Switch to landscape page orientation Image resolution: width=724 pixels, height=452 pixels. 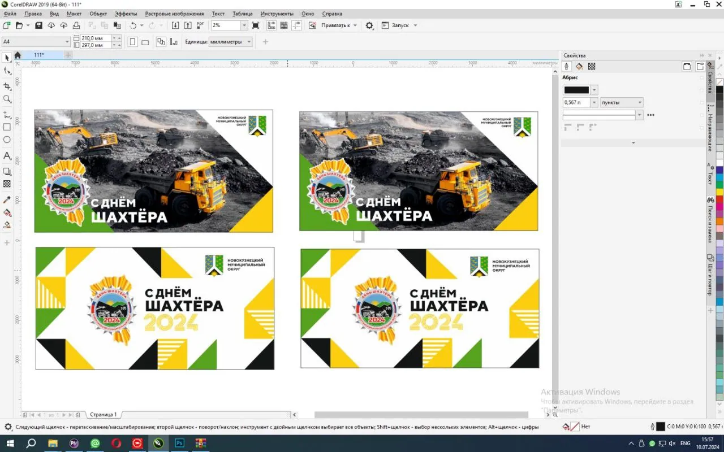[145, 42]
